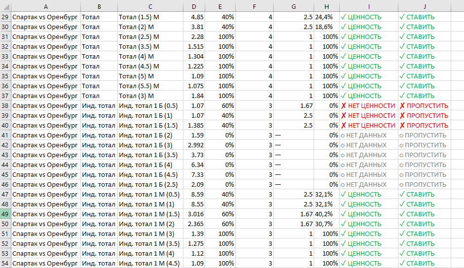The height and width of the screenshot is (268, 464).
Task: Click odds value 8.55
Action: (197, 204)
